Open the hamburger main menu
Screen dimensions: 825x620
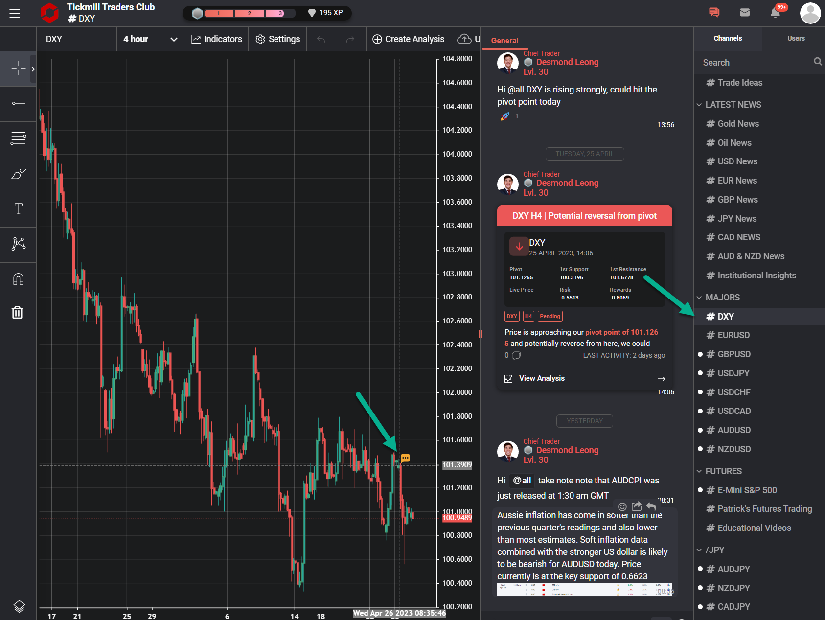coord(15,13)
